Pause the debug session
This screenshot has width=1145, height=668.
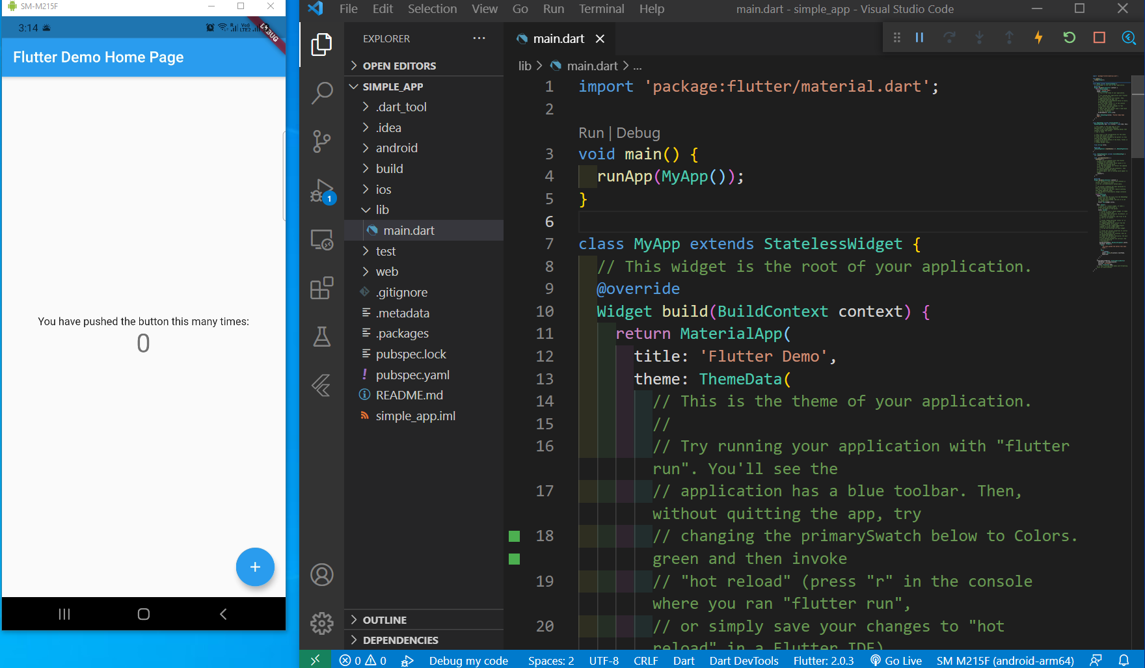pos(919,38)
